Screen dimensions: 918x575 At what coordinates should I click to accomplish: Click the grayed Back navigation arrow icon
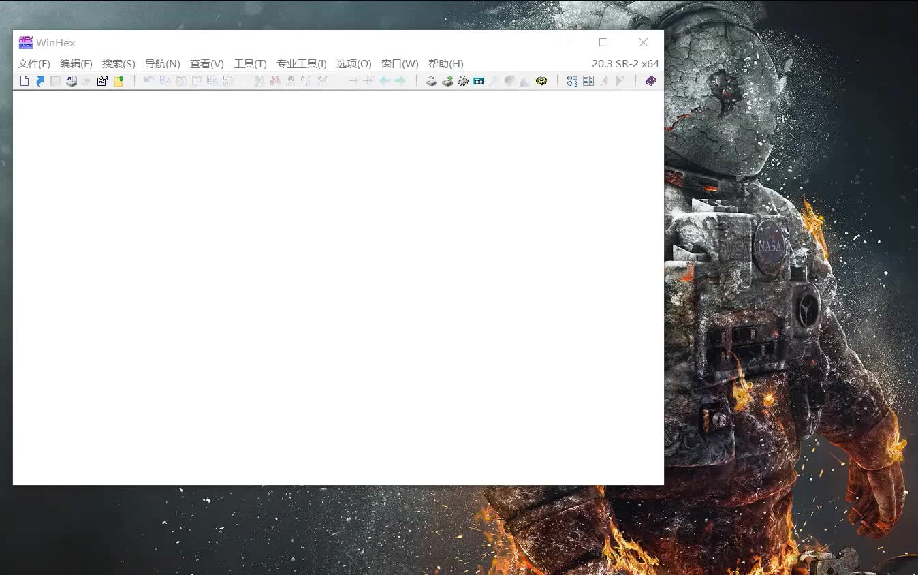pyautogui.click(x=385, y=81)
